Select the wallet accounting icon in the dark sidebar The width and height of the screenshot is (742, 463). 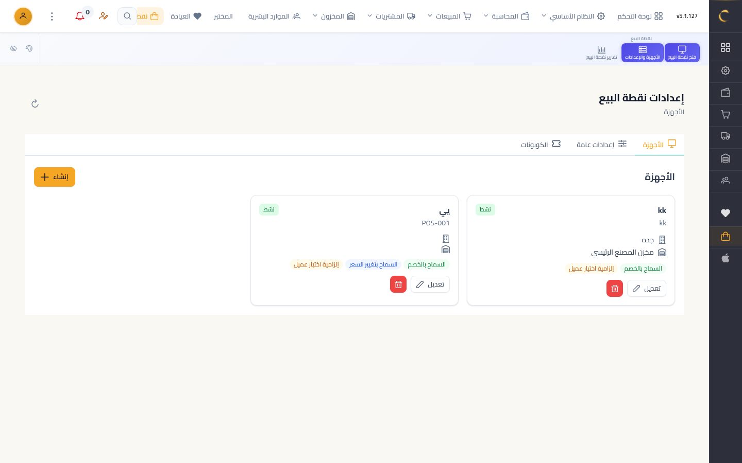point(726,93)
